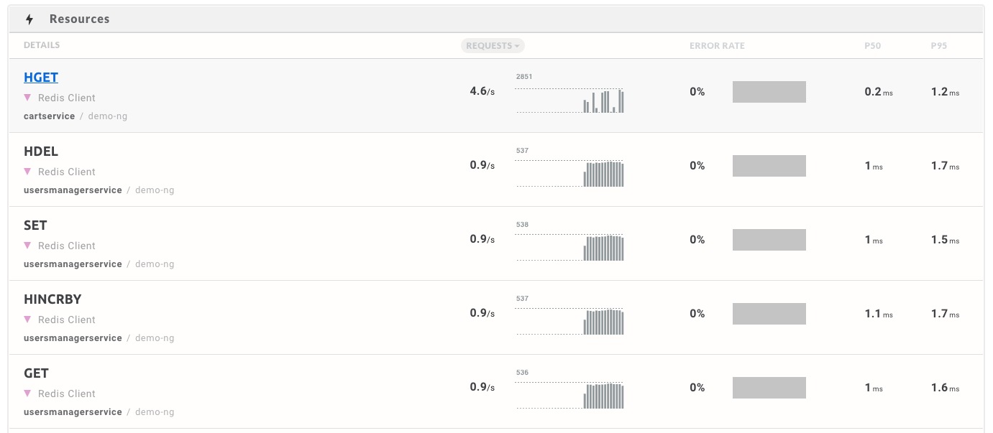Open the HGET resource link
The width and height of the screenshot is (993, 433).
40,77
